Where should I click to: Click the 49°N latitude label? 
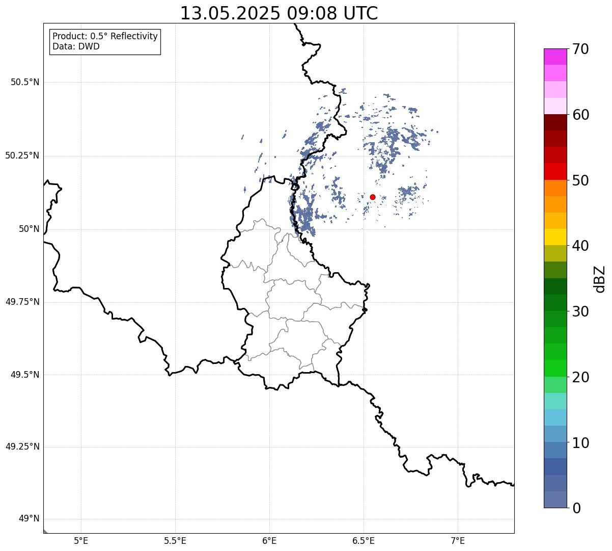[x=29, y=518]
